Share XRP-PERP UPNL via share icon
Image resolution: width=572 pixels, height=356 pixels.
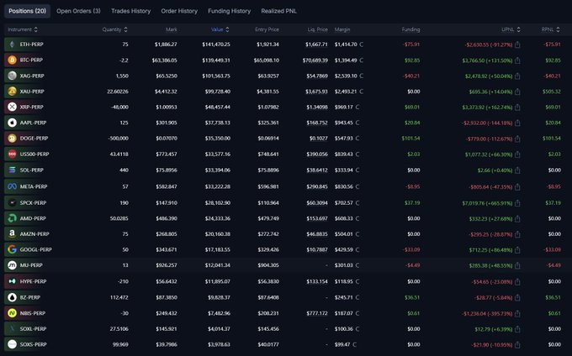[517, 107]
